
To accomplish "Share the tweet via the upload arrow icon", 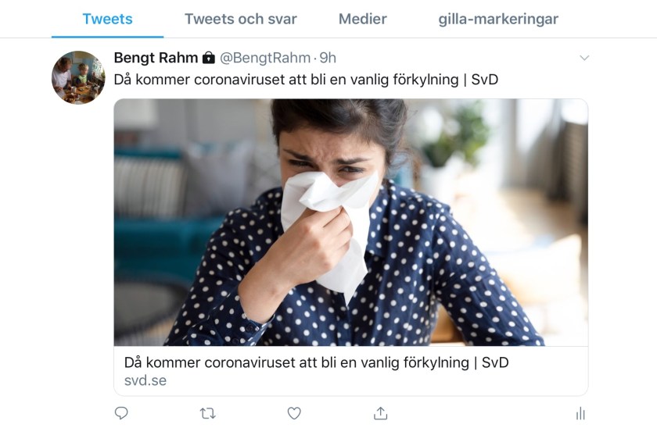I will 381,413.
